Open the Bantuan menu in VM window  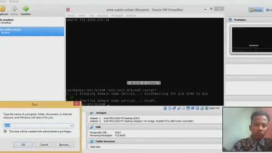131,15
